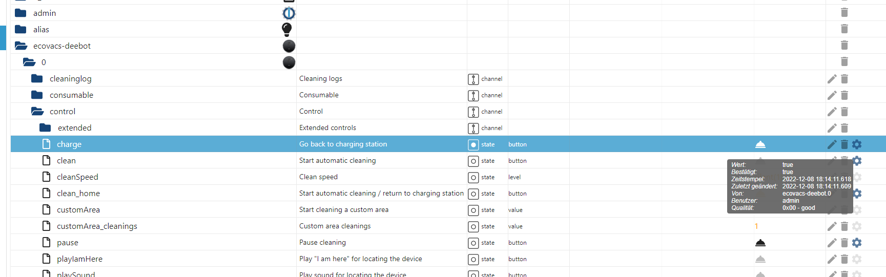The height and width of the screenshot is (277, 886).
Task: Click the trash icon for instance 0
Action: (844, 62)
